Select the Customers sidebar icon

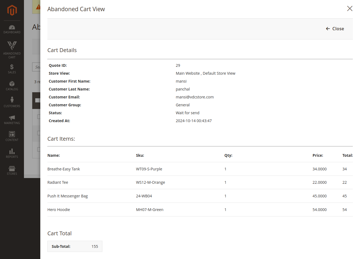click(x=12, y=103)
